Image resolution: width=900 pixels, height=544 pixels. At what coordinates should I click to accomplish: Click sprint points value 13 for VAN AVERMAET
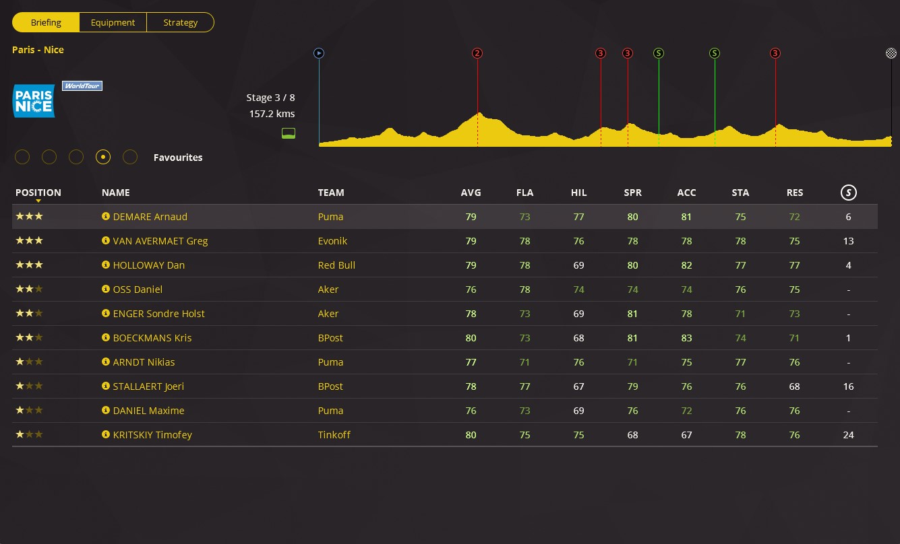pos(848,241)
